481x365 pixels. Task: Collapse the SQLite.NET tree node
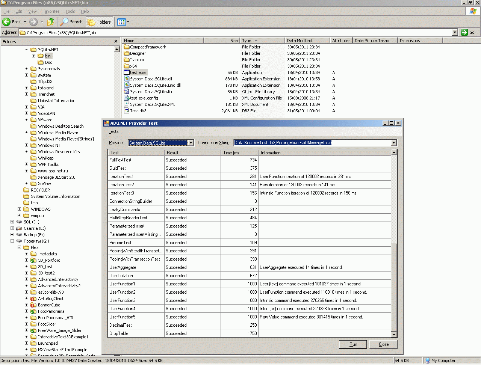click(x=26, y=50)
